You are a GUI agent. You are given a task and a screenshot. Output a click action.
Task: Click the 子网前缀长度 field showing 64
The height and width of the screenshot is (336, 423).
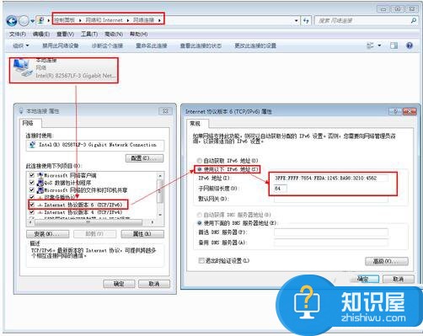281,189
